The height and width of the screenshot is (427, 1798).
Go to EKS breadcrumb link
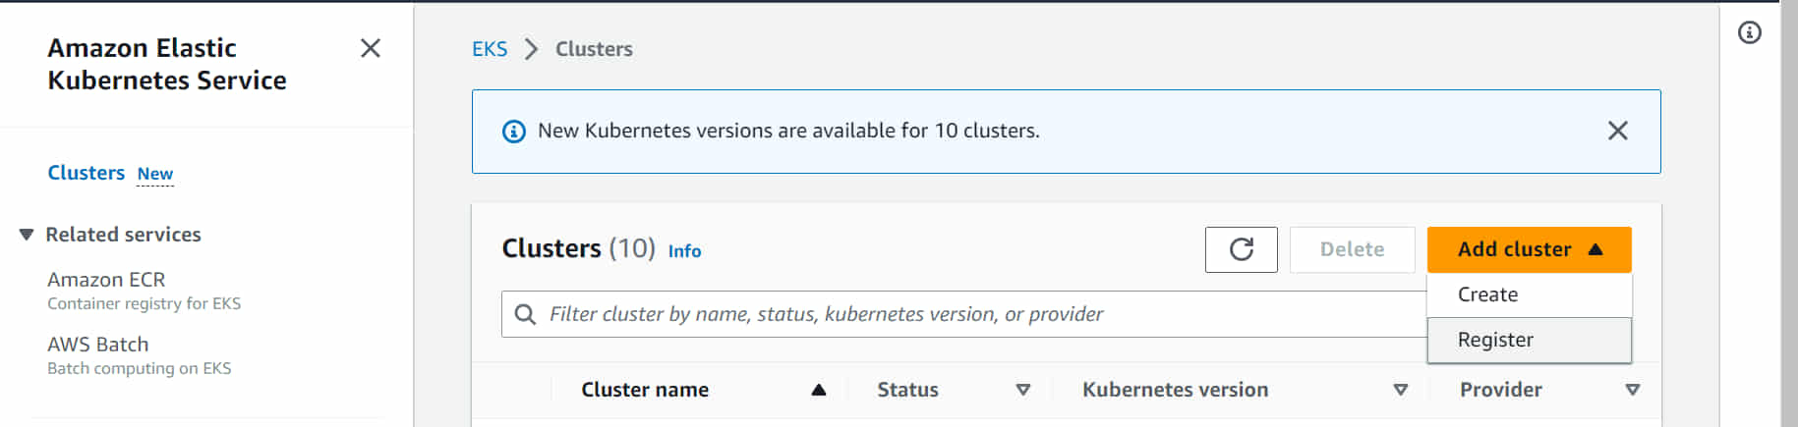click(490, 49)
